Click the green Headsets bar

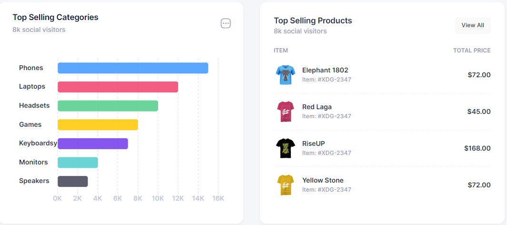pos(108,106)
